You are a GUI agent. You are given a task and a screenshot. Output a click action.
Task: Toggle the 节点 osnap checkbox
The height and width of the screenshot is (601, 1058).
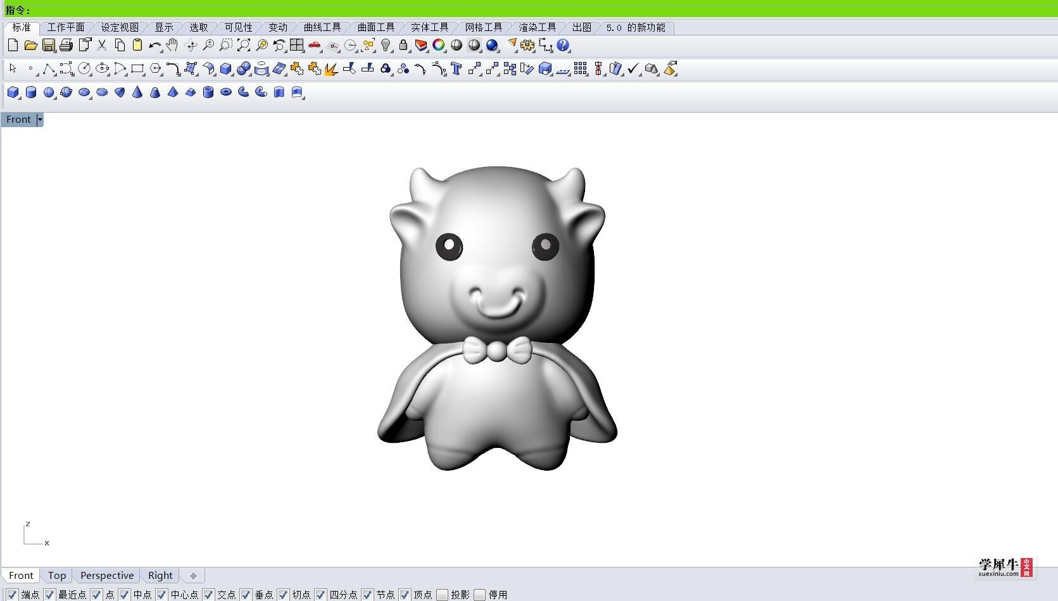(x=367, y=595)
